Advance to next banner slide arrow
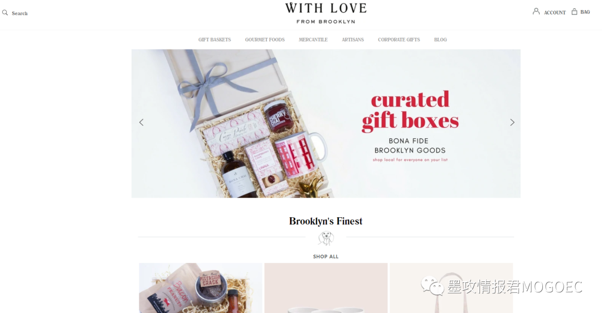The width and height of the screenshot is (602, 313). pos(512,123)
